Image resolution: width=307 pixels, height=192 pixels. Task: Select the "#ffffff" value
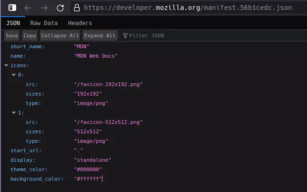88,179
